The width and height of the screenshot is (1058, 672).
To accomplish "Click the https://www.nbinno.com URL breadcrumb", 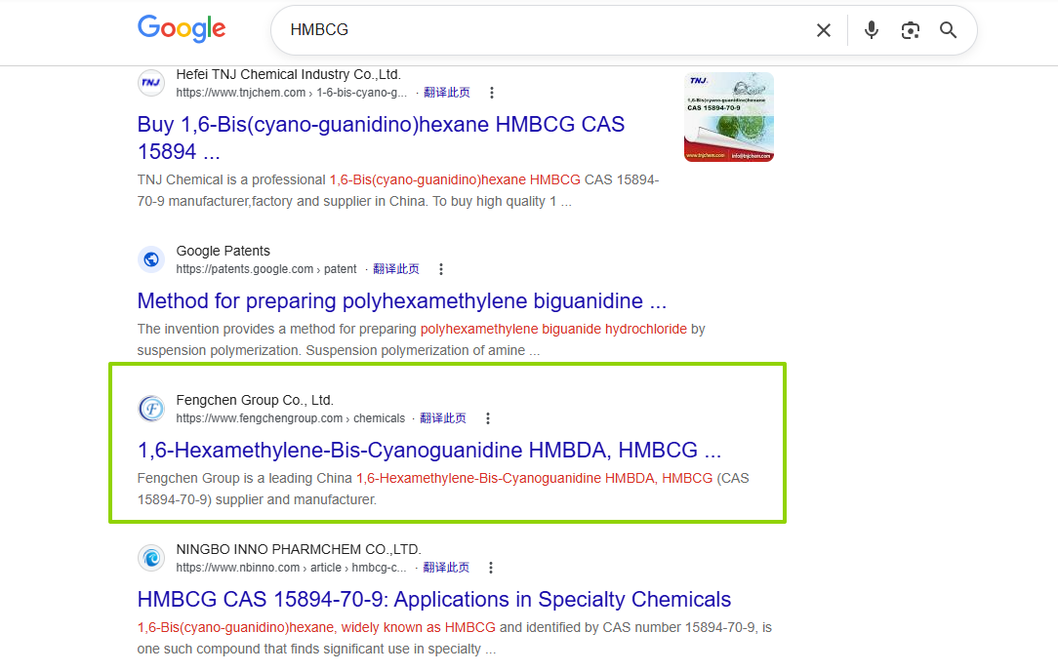I will [x=291, y=568].
